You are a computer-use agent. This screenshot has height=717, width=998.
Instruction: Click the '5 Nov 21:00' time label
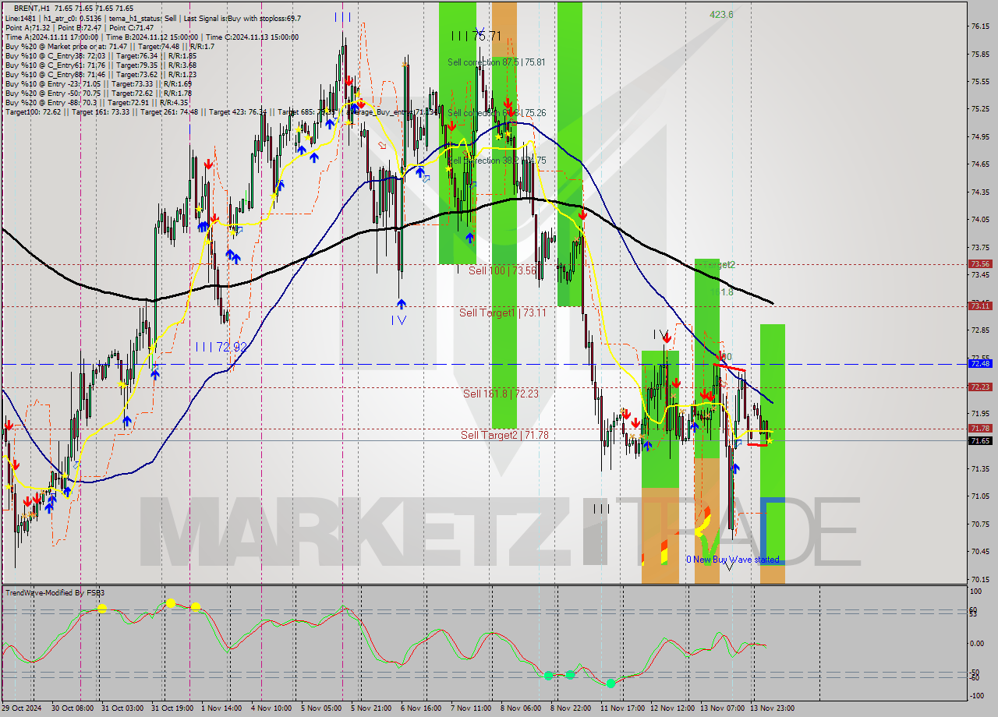[x=372, y=708]
